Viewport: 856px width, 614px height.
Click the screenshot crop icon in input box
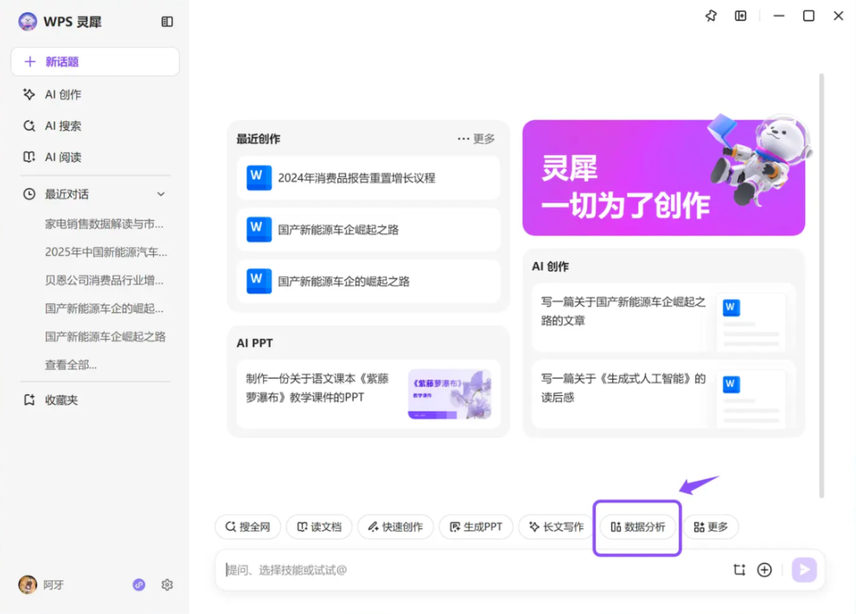point(739,570)
